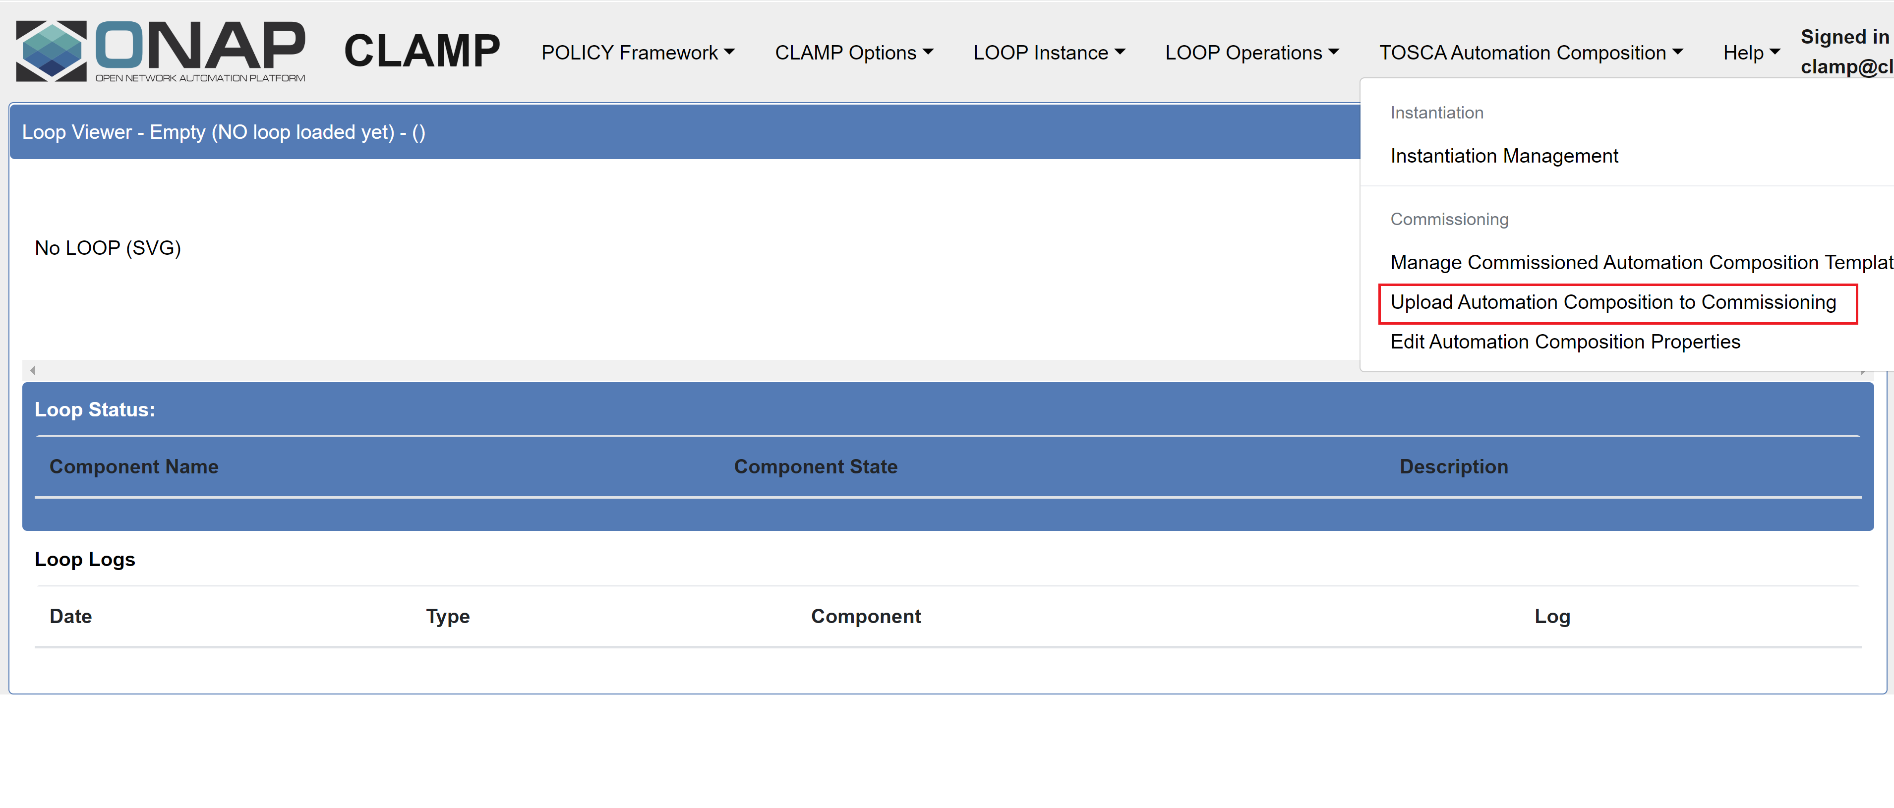Open Edit Automation Composition Properties
Screen dimensions: 1894x808
coord(1565,342)
